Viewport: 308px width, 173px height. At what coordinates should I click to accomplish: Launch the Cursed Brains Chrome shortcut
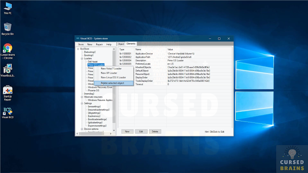pos(8,51)
